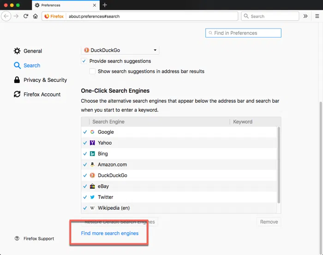Open the Firefox hamburger menu
The height and width of the screenshot is (255, 323).
click(317, 16)
